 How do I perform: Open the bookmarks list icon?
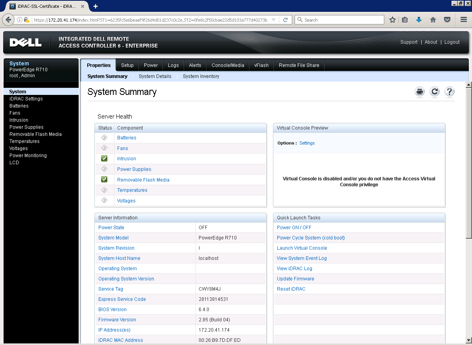[x=405, y=19]
